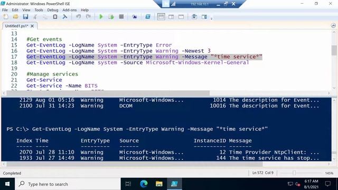
Task: Show script pane maximized layout
Action: [181, 17]
